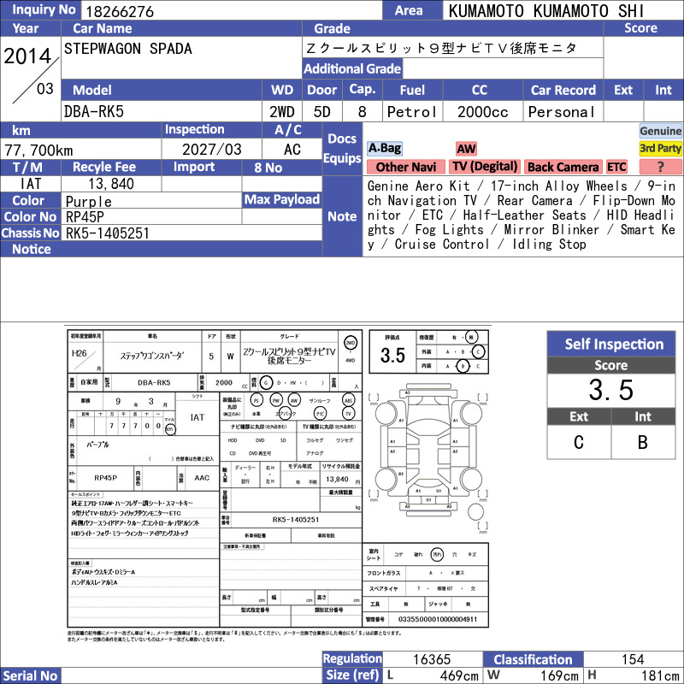Screen dimensions: 684x684
Task: Click the 3.5 score on scanned sheet
Action: [x=392, y=355]
